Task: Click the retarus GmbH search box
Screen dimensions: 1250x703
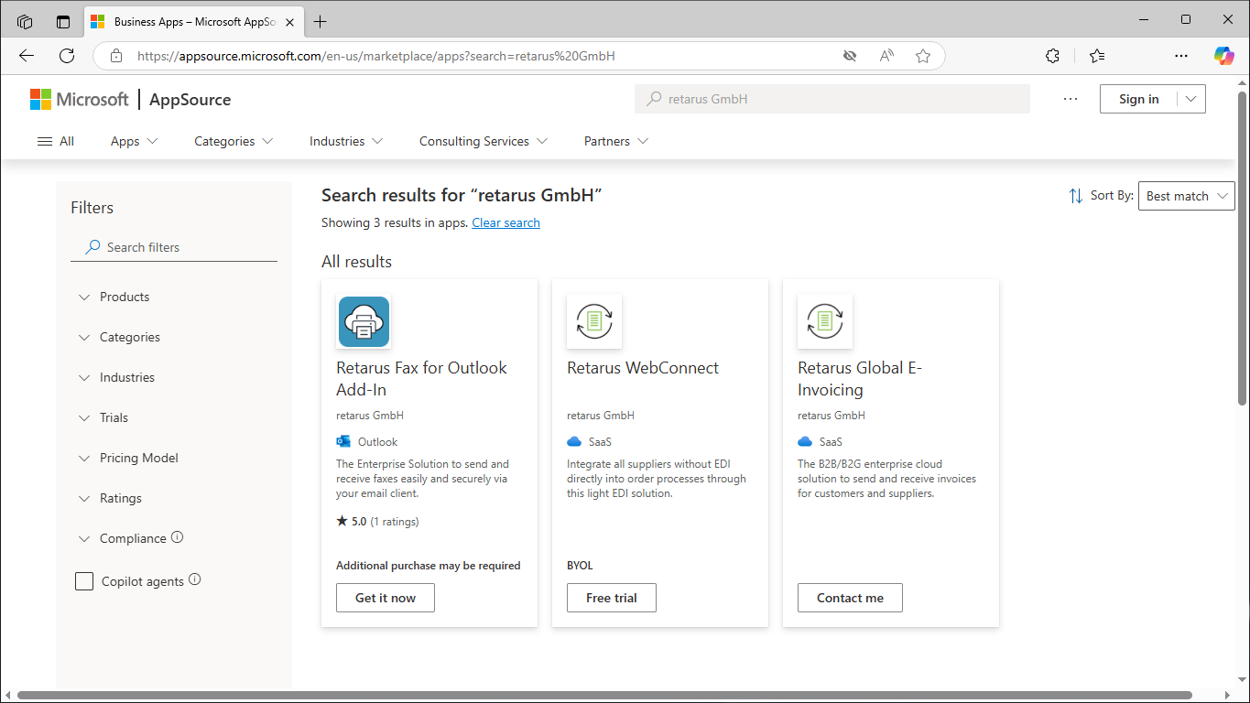Action: click(832, 99)
